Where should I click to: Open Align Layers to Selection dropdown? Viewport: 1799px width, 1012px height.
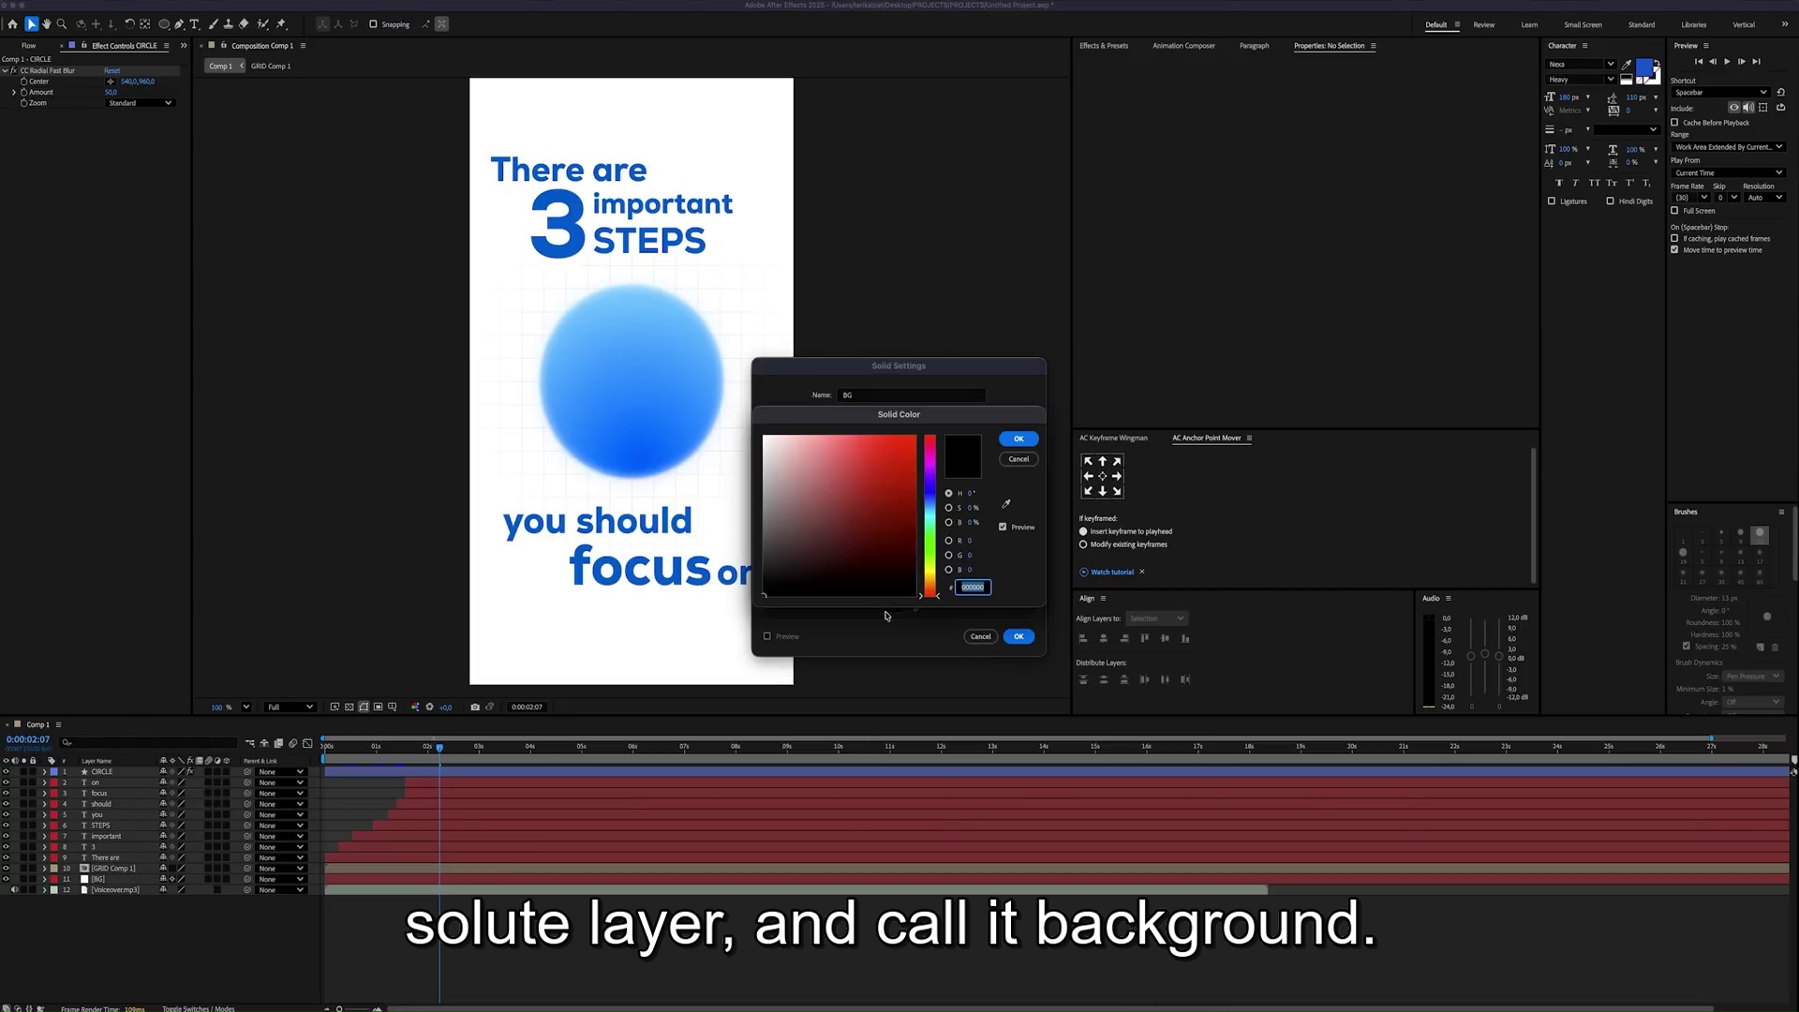(x=1156, y=618)
